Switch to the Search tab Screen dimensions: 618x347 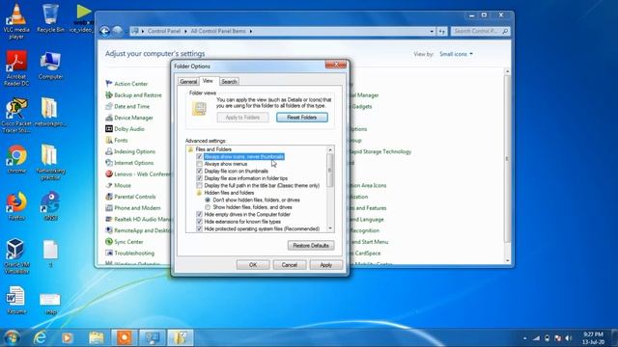click(x=229, y=81)
